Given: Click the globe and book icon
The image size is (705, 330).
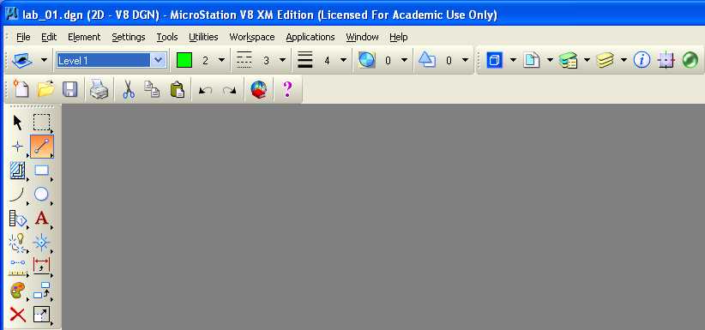Looking at the screenshot, I should 258,89.
